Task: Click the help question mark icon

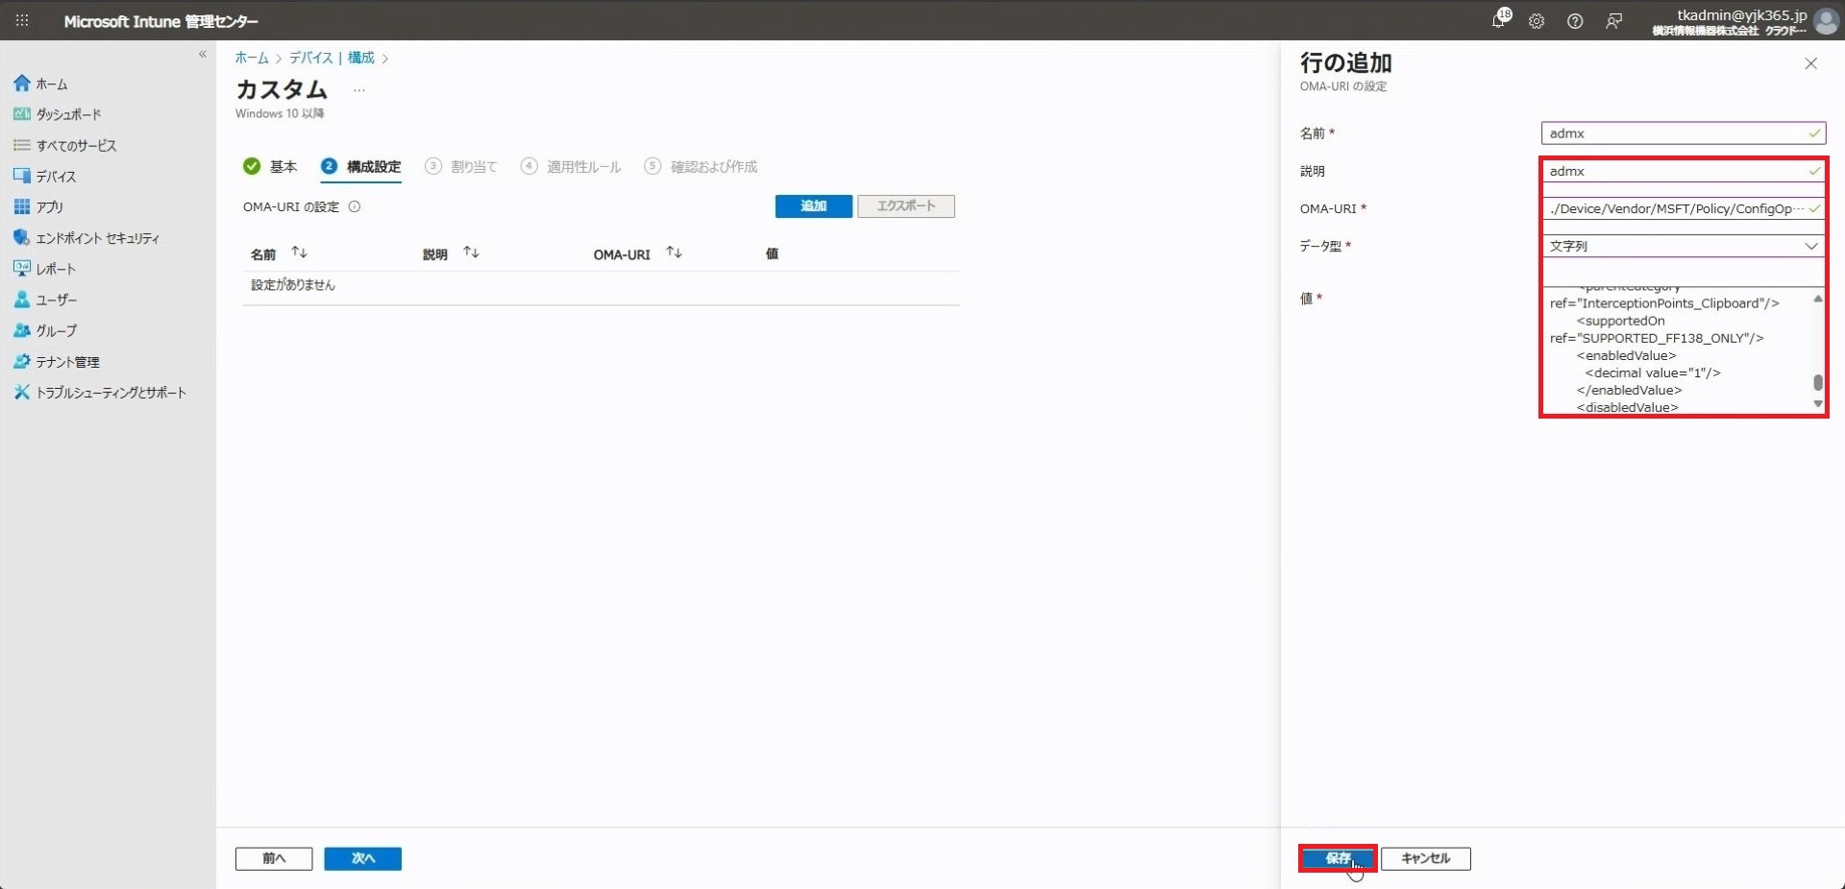Action: (1575, 21)
